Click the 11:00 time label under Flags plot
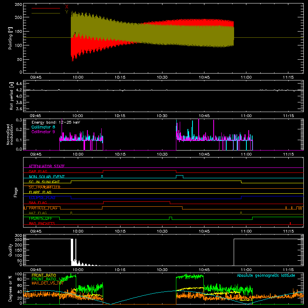308x308 pixels. (246, 231)
